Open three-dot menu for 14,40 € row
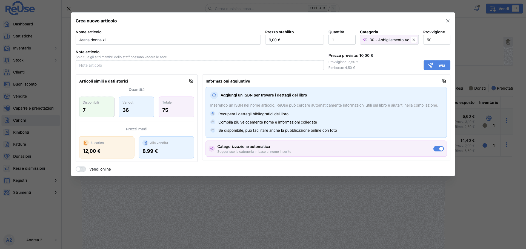 [507, 145]
